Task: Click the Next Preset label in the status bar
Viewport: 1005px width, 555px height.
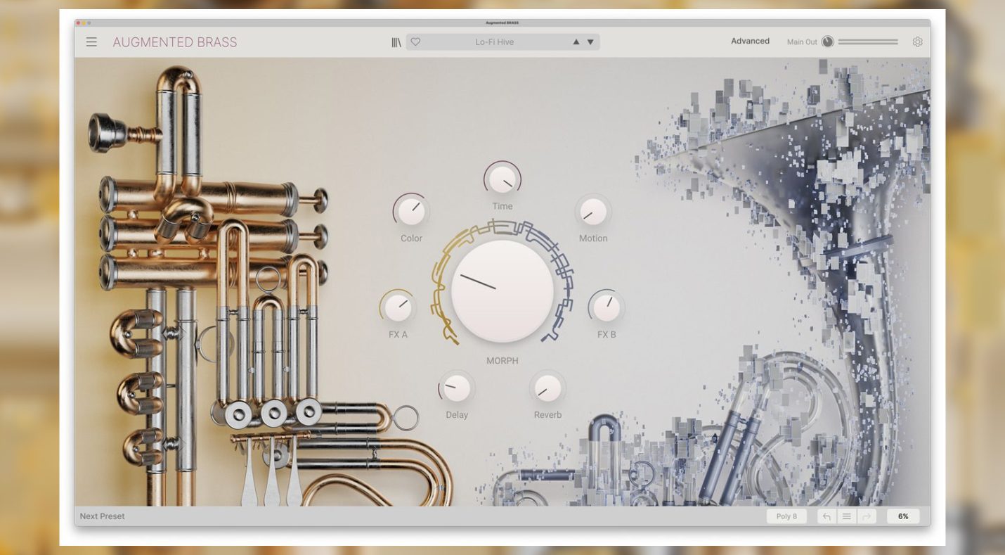Action: (101, 516)
